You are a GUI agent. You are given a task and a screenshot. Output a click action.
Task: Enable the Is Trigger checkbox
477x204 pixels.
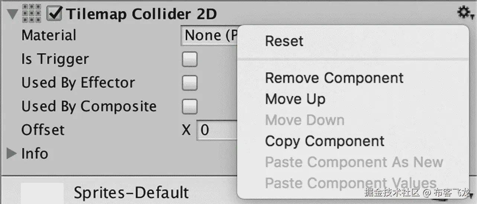(190, 59)
